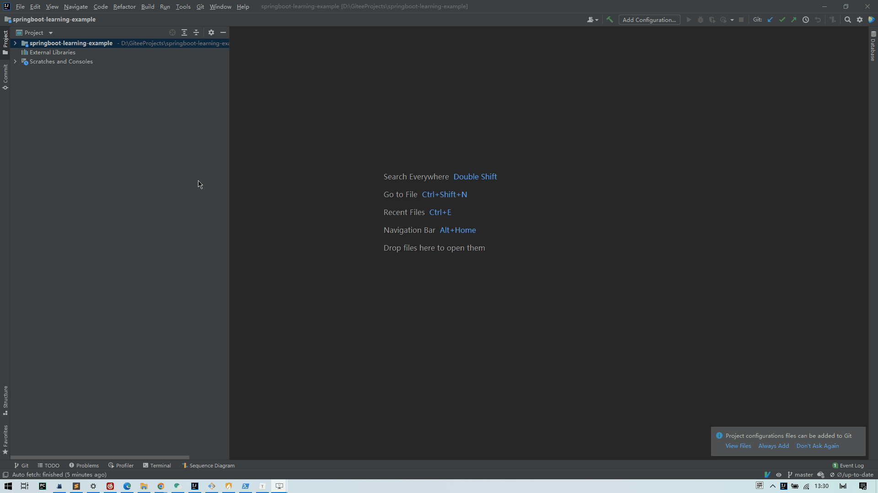Open the Project view dropdown
878x493 pixels.
coord(51,32)
